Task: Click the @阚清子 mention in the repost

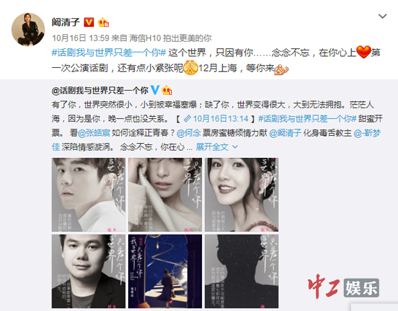Action: coord(285,132)
